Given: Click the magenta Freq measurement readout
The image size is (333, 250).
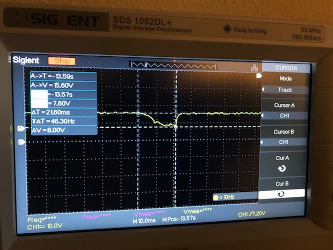Looking at the screenshot, I should 96,217.
